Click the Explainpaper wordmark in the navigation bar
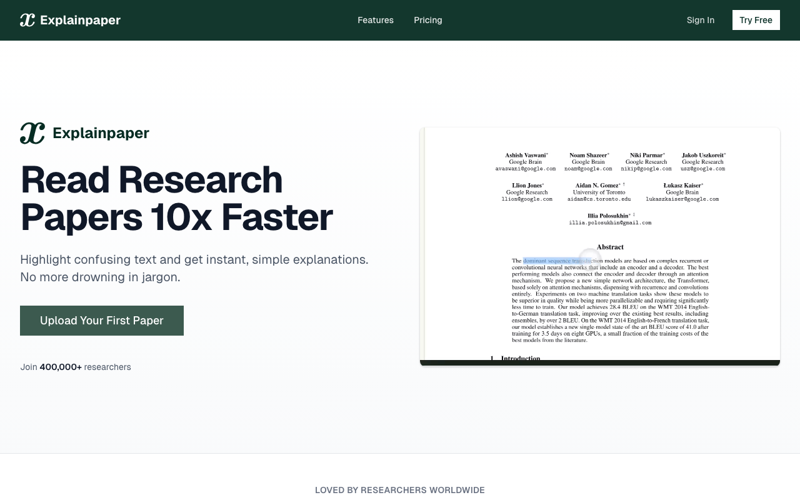Screen dimensions: 800x500 pos(80,20)
